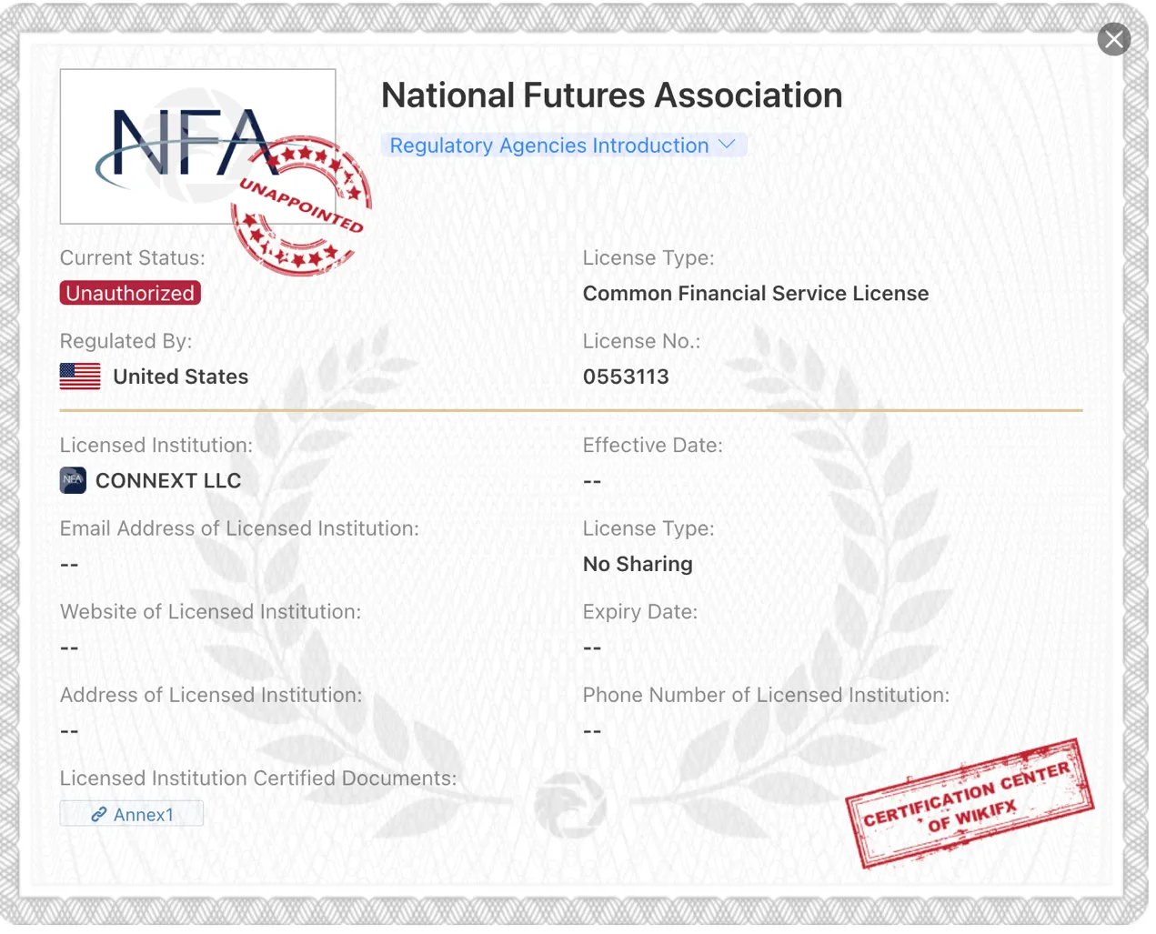Click the Unauthorized status badge
Screen dimensions: 1156x934
(x=130, y=293)
